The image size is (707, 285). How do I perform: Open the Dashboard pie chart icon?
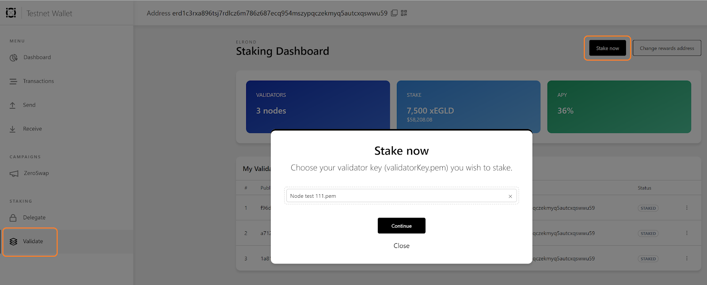pyautogui.click(x=14, y=58)
